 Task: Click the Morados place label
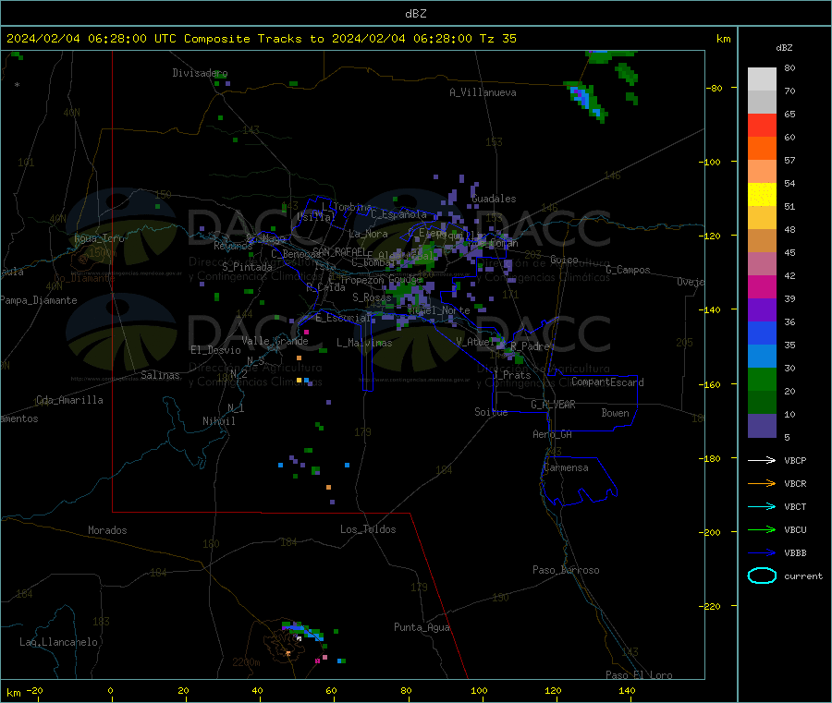tap(107, 530)
